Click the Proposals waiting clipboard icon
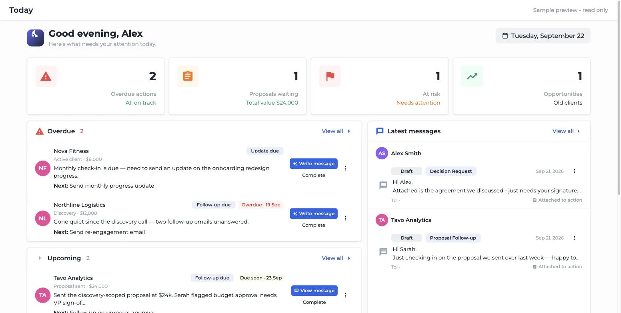 (x=188, y=76)
